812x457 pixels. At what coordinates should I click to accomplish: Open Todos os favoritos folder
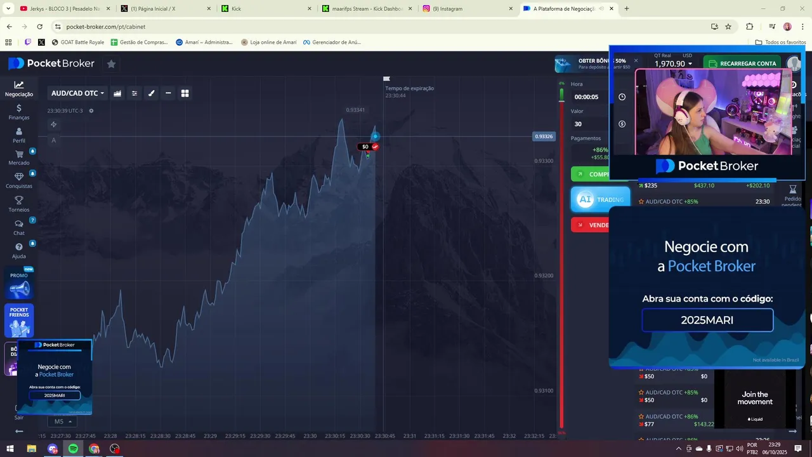[x=780, y=43]
